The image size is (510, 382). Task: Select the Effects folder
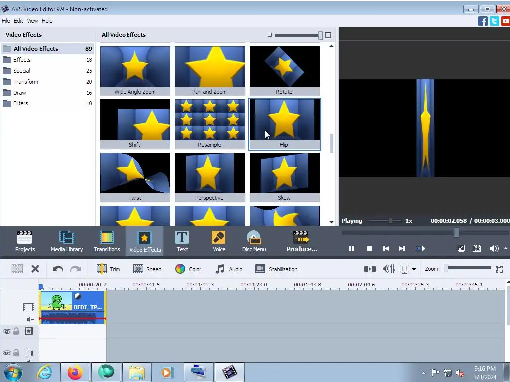(48, 60)
